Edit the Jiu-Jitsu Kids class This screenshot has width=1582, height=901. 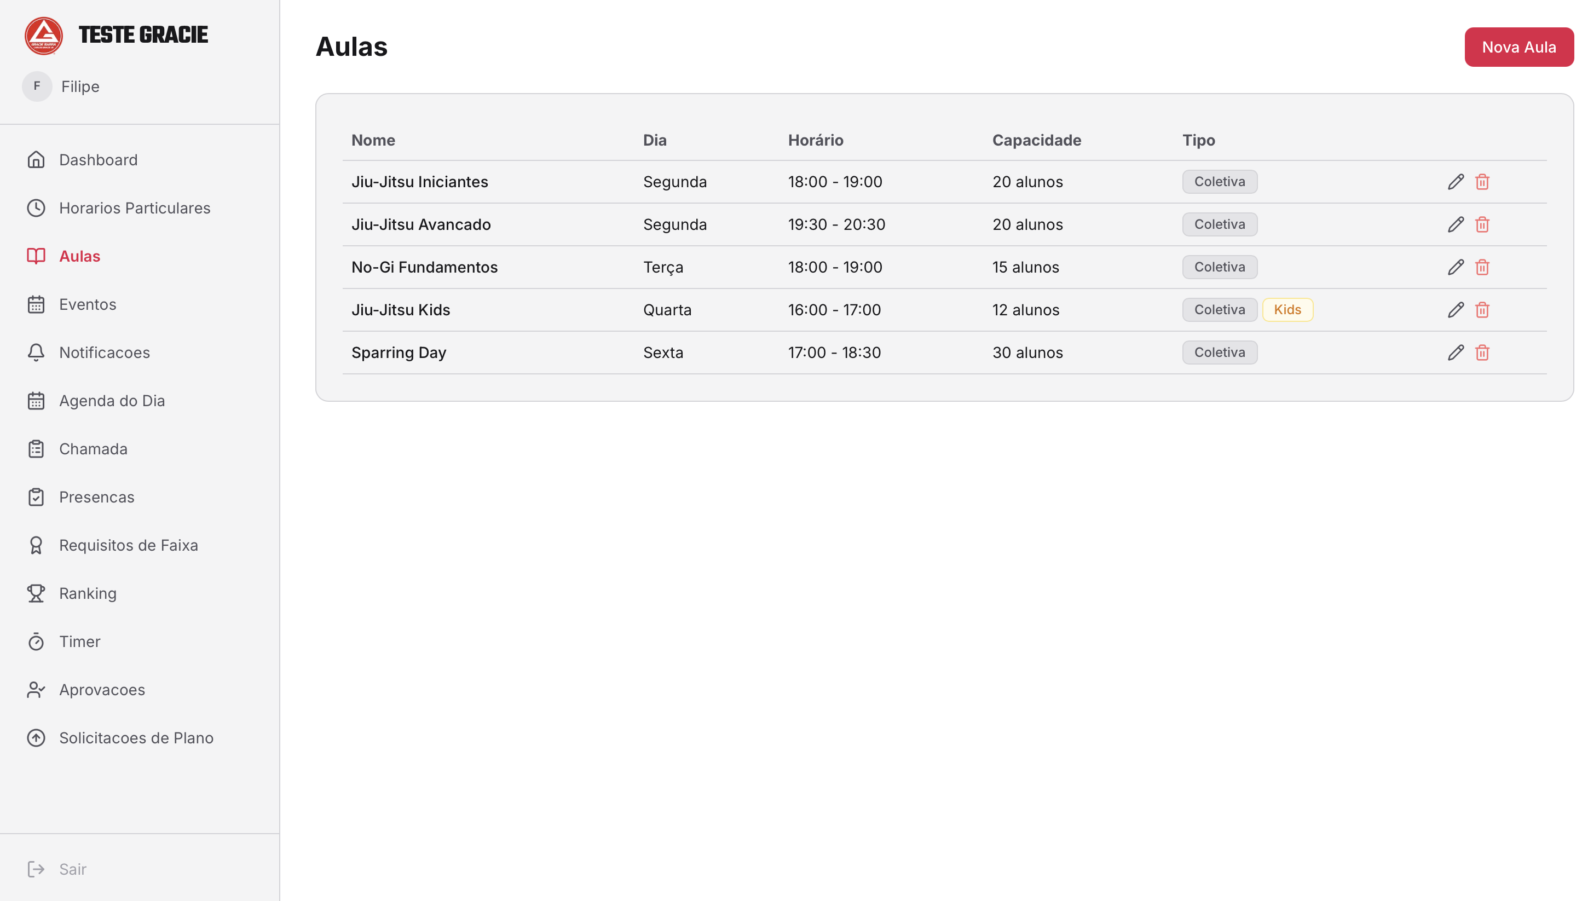point(1456,310)
